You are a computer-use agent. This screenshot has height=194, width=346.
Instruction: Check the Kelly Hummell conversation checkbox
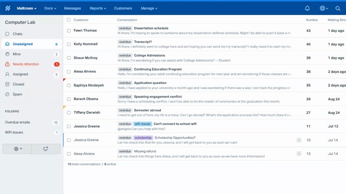pyautogui.click(x=69, y=44)
